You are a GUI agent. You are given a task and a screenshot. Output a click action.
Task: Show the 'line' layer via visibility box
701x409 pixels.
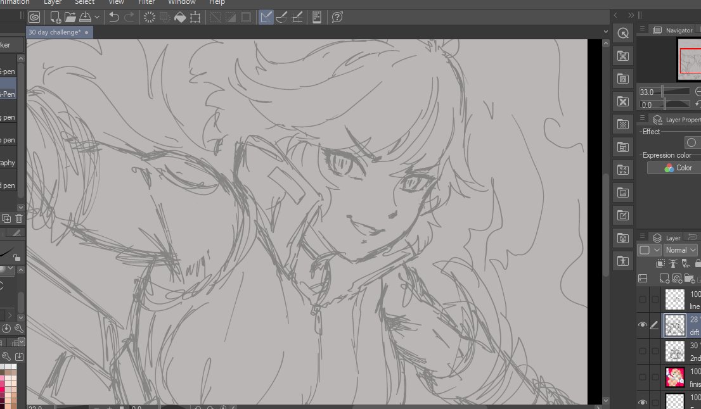(643, 299)
